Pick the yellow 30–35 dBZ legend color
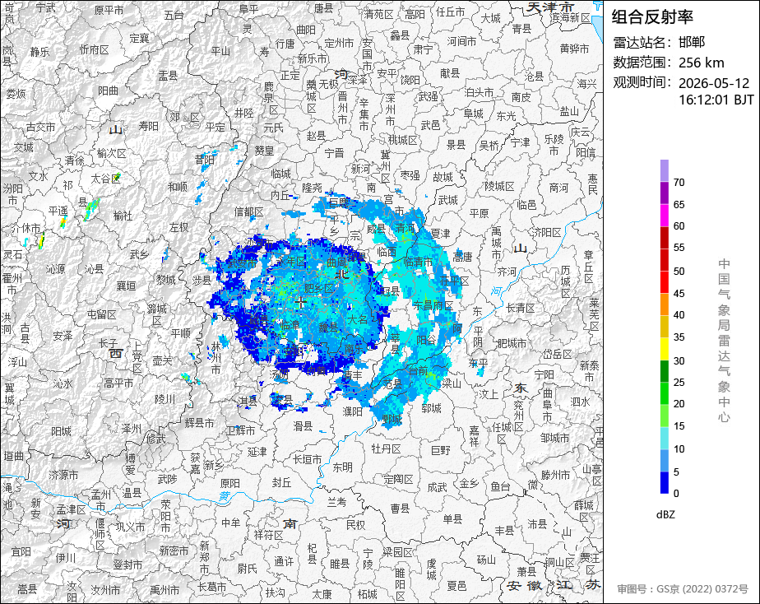This screenshot has width=760, height=604. (665, 349)
